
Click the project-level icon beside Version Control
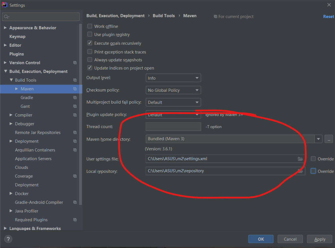[75, 63]
